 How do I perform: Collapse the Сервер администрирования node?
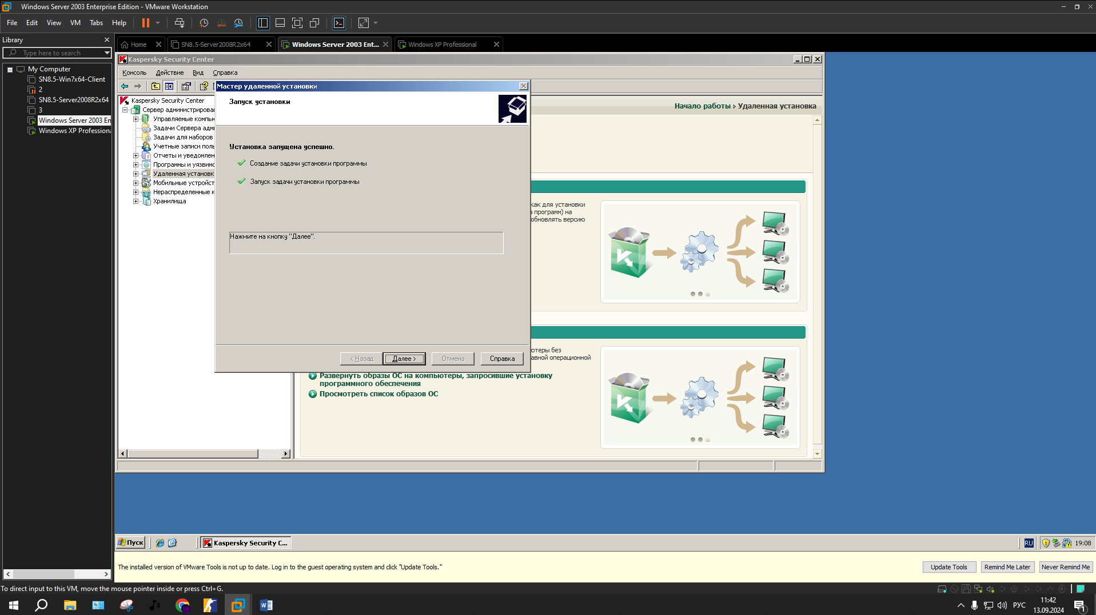(125, 110)
